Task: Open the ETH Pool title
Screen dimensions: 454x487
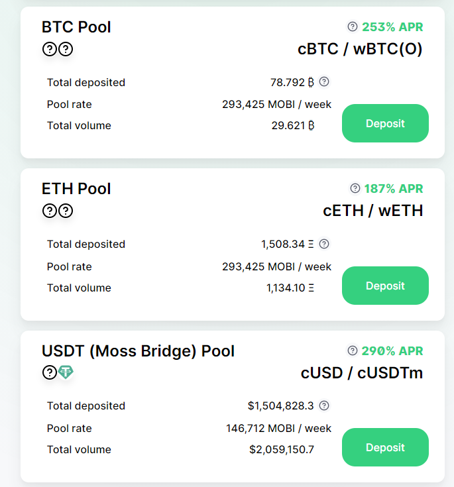Action: pyautogui.click(x=76, y=189)
